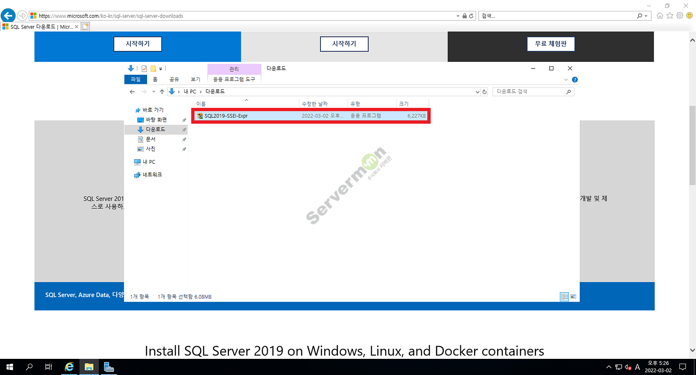Open the quick access toolbar dropdown
Screen dimensions: 696x375
[160, 69]
